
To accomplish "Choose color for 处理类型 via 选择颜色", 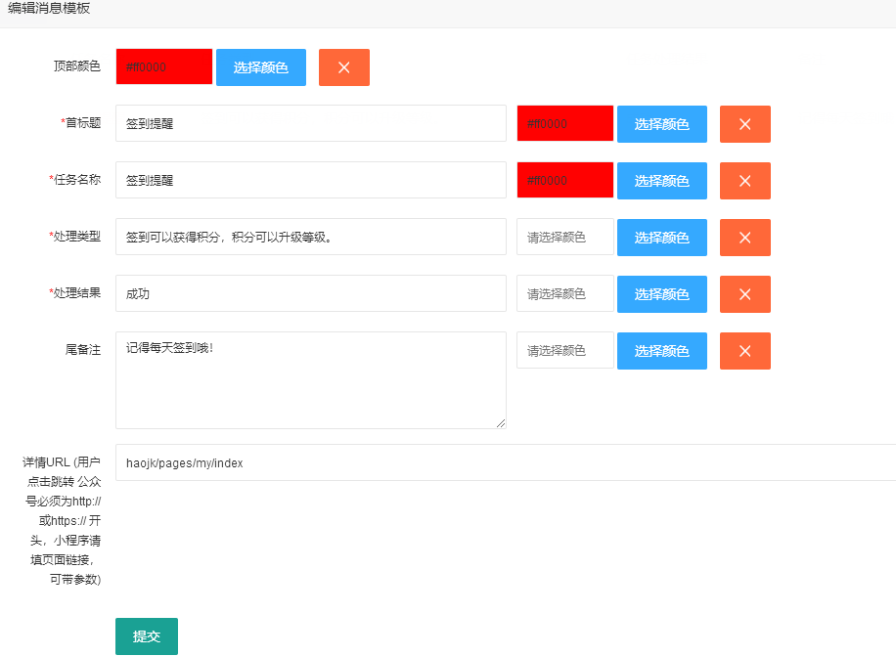I will [662, 238].
